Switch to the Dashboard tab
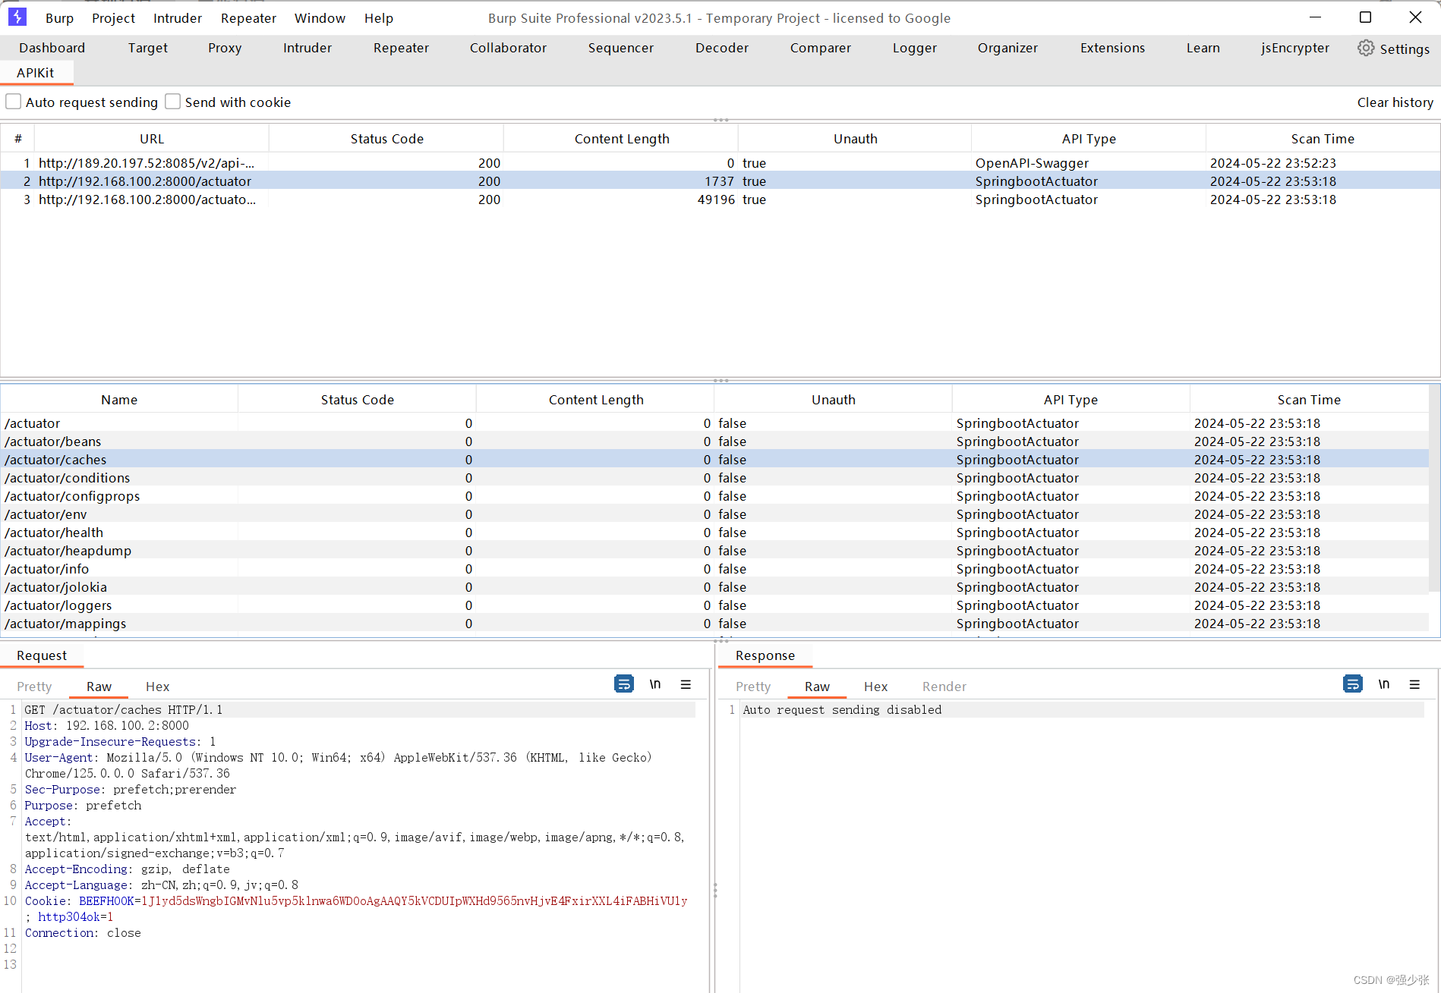The width and height of the screenshot is (1441, 993). (x=52, y=48)
